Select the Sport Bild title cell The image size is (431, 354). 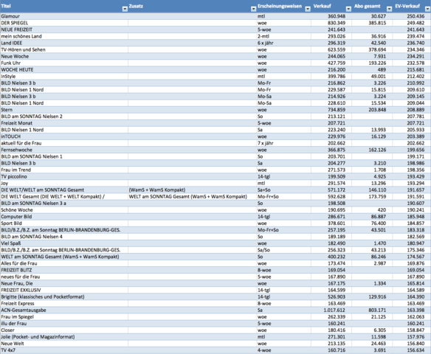[x=64, y=223]
